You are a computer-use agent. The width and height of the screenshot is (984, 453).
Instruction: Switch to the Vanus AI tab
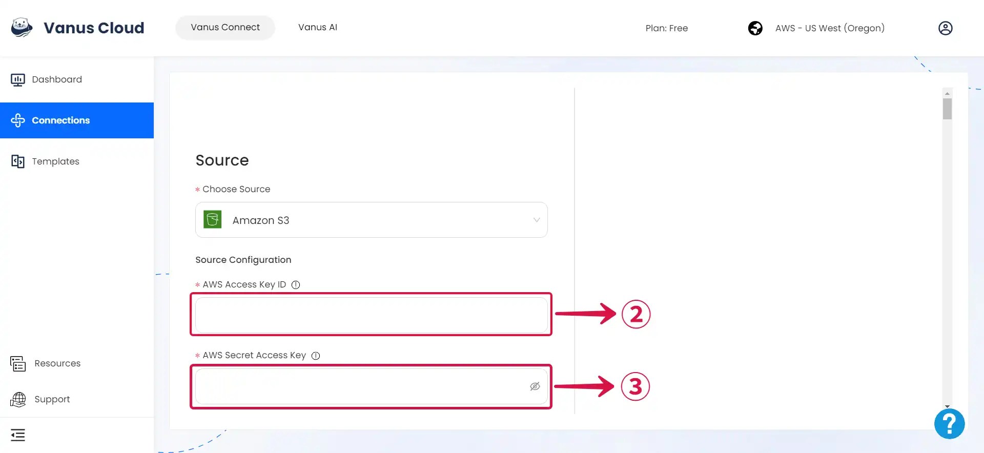(x=318, y=28)
